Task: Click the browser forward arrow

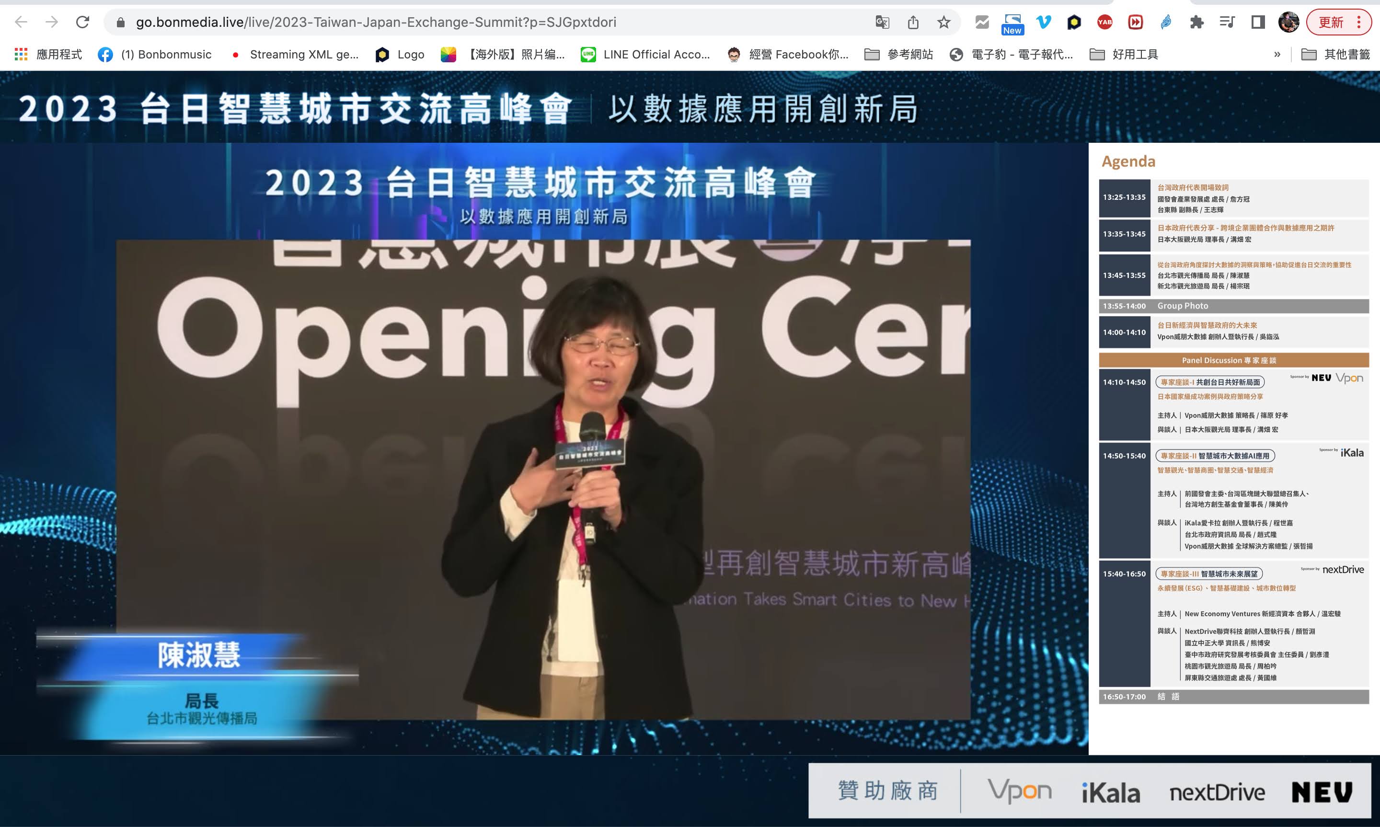Action: (x=52, y=23)
